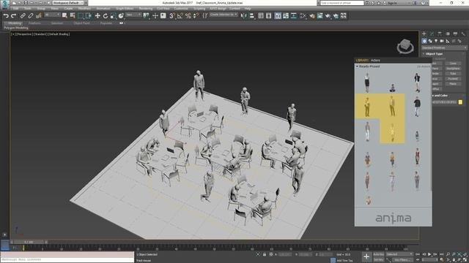The image size is (469, 263).
Task: Select the Bind to Space Warp tool
Action: 38,16
